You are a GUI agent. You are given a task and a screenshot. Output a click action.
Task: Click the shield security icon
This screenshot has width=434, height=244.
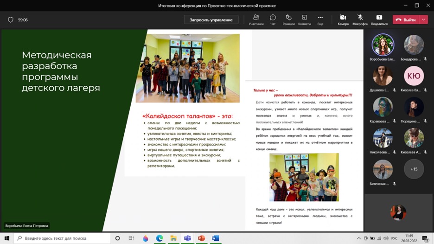[x=11, y=20]
